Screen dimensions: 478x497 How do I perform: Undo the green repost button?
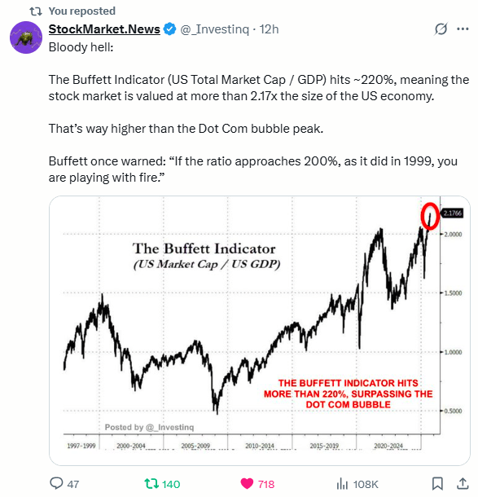[151, 484]
